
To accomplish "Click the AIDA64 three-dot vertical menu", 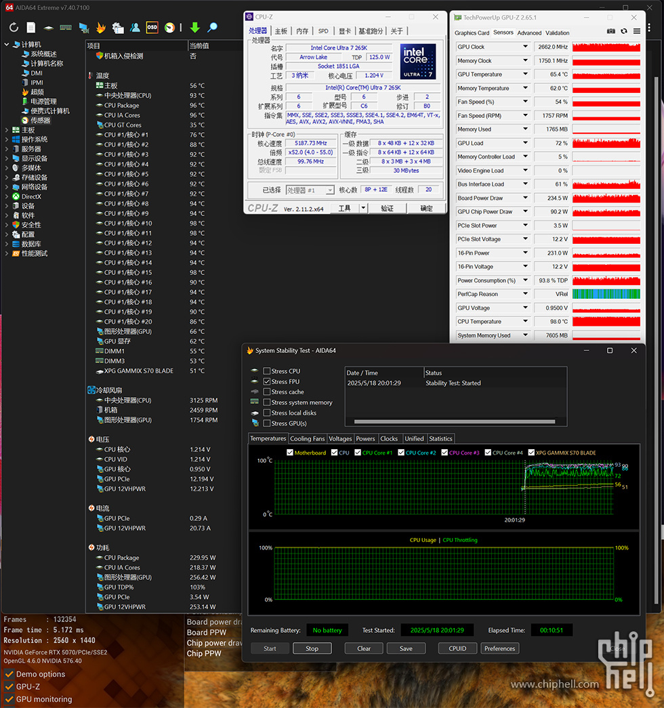I will pyautogui.click(x=649, y=28).
